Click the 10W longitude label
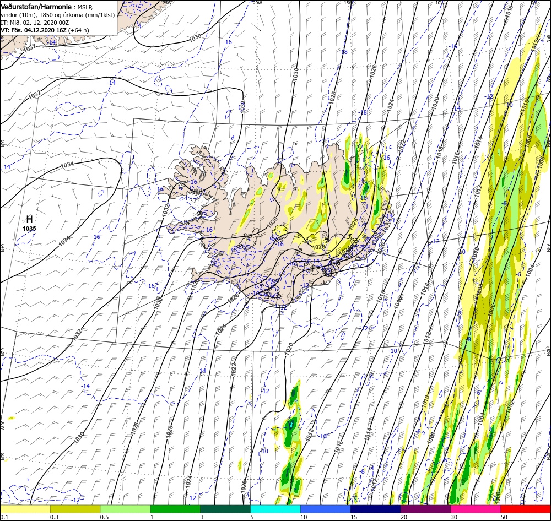Screen dimensions: 551x521 point(440,2)
